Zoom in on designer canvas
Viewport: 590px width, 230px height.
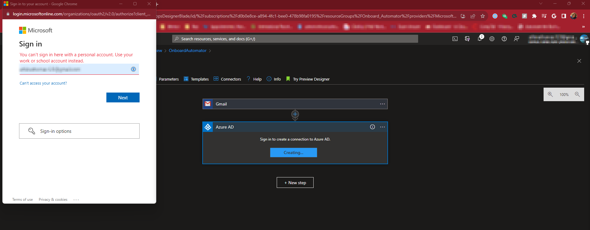pos(550,94)
